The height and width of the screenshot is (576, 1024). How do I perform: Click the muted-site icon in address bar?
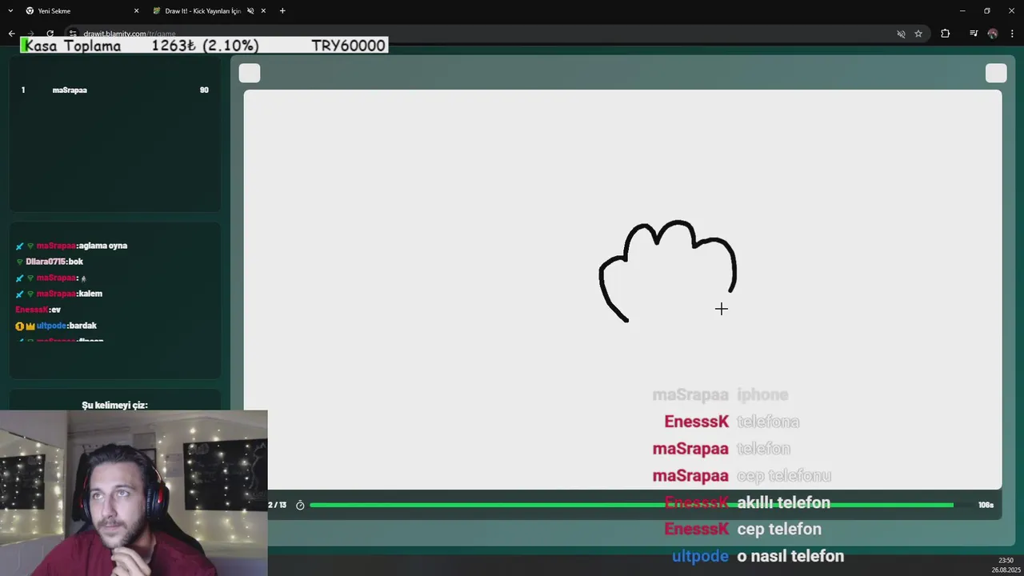(901, 34)
